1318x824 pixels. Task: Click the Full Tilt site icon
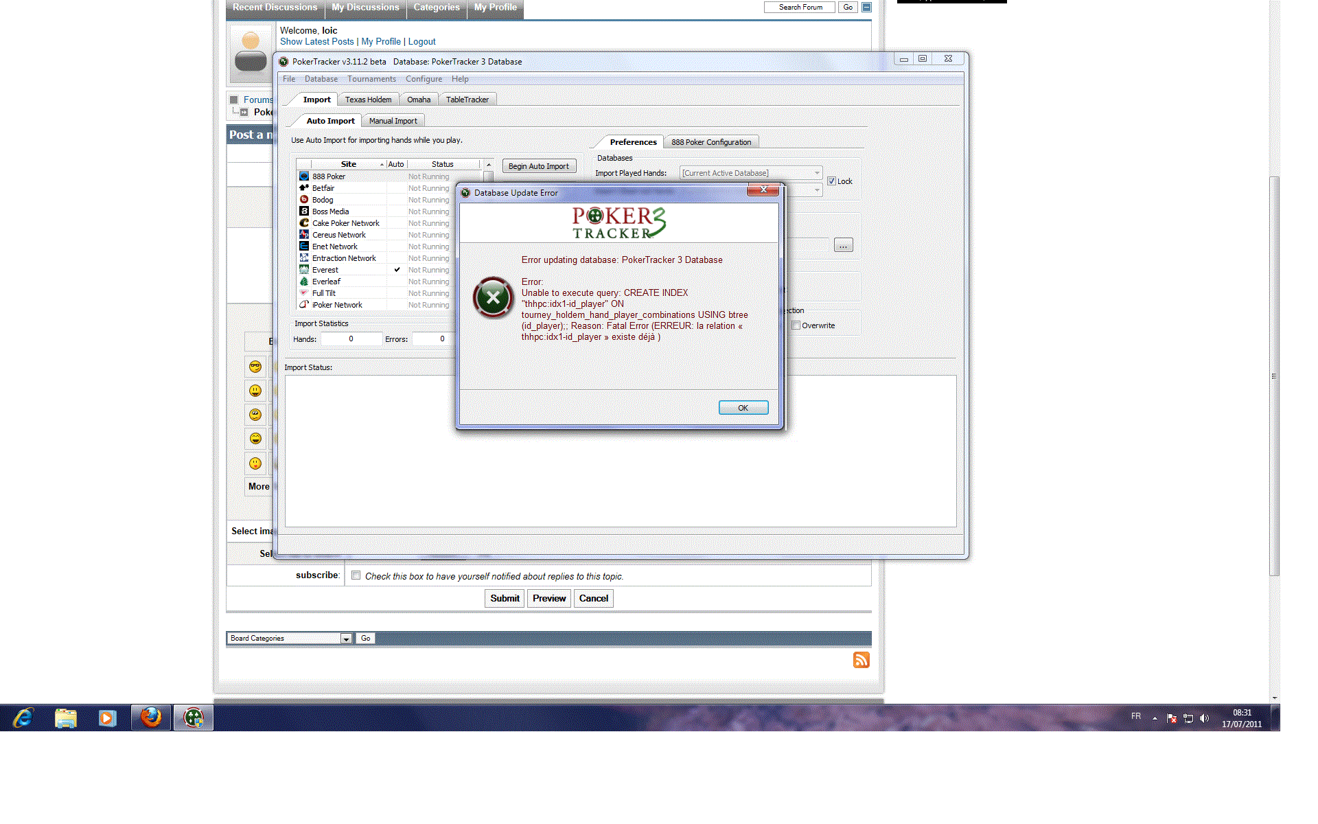(x=304, y=293)
